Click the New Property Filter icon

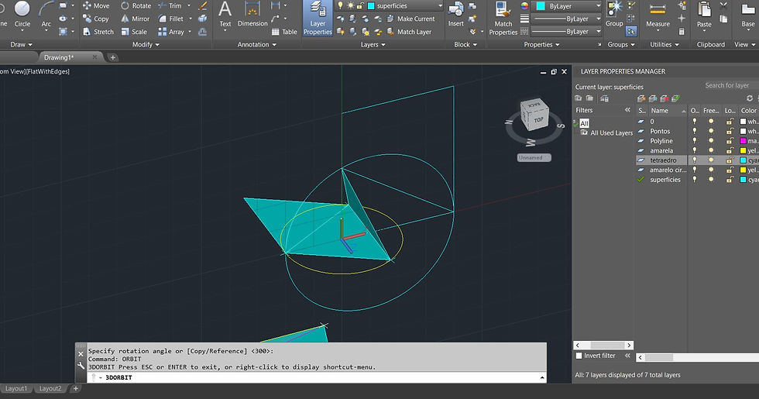click(578, 98)
